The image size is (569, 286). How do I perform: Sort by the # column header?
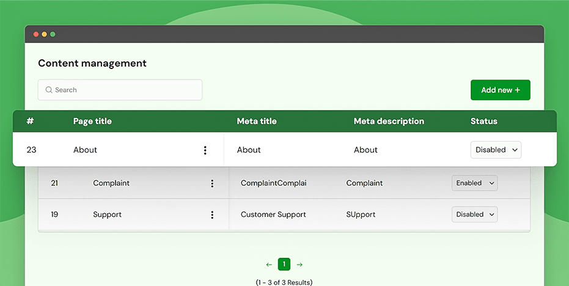coord(30,121)
